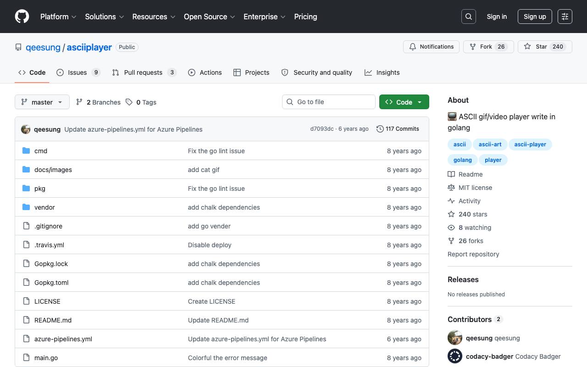Click the qeesung avatar in commit bar

pos(26,129)
